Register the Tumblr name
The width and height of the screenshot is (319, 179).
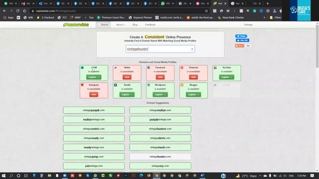pyautogui.click(x=127, y=94)
